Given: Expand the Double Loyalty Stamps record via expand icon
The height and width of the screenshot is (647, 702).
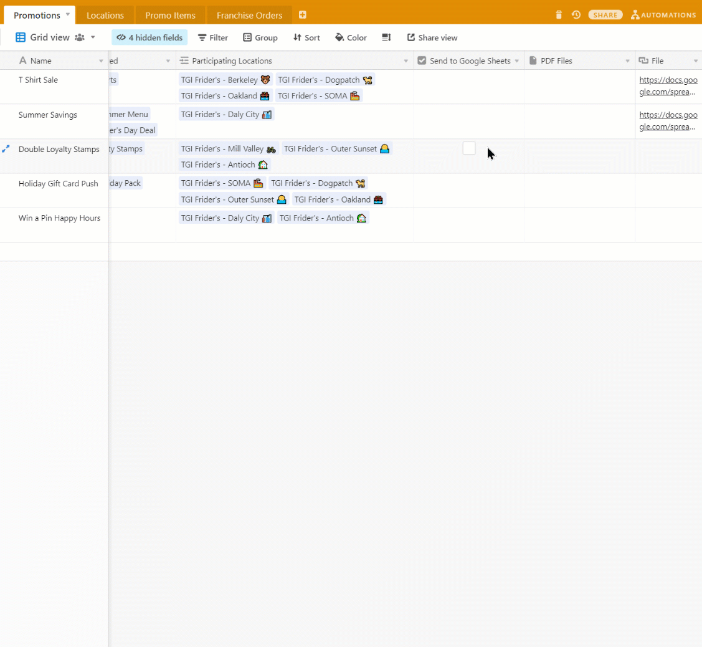Looking at the screenshot, I should pyautogui.click(x=6, y=148).
